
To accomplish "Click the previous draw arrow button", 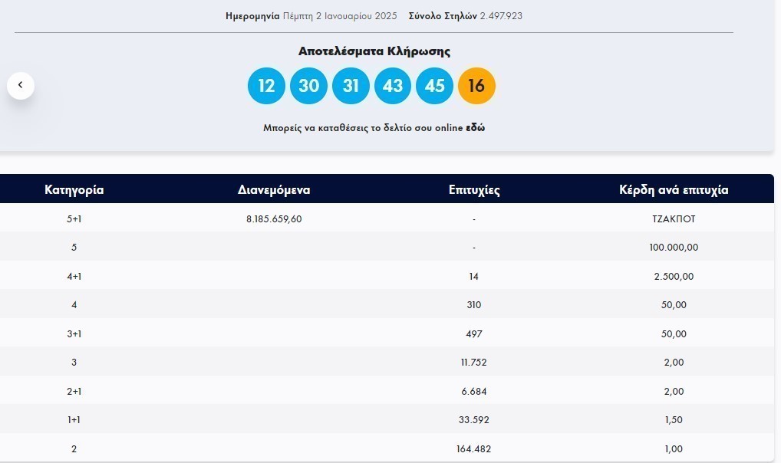I will point(21,85).
